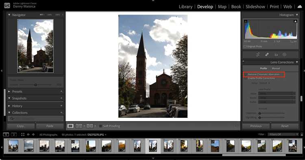Screen dimensions: 305x160
Task: Click the Paste button
Action: (x=50, y=126)
